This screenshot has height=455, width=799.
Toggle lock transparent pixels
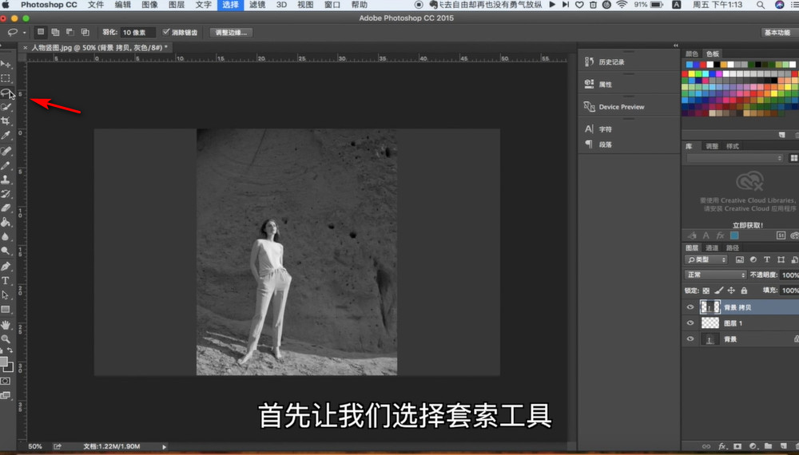click(x=706, y=291)
